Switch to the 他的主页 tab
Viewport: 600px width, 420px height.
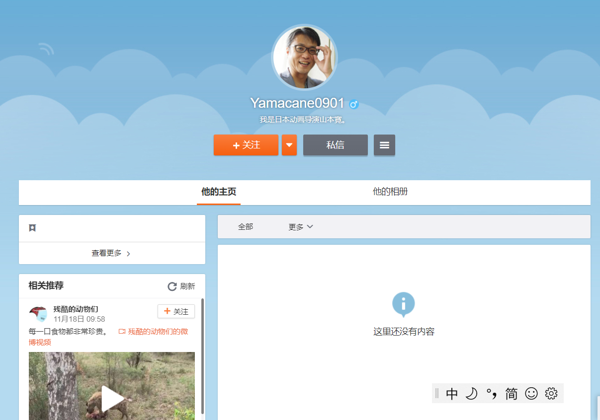pos(218,192)
